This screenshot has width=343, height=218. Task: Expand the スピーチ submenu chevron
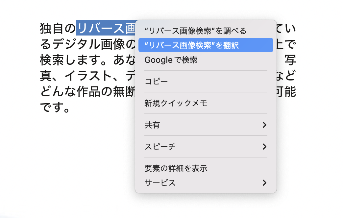point(264,147)
